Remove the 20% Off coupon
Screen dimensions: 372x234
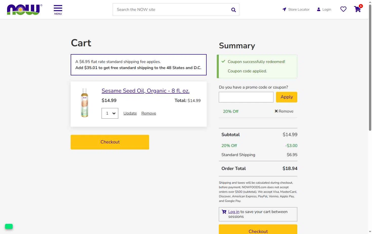[284, 111]
